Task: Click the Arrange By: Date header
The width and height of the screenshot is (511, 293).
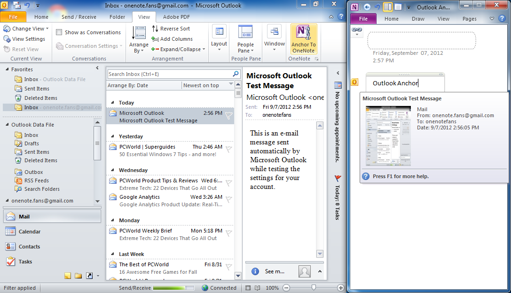Action: (144, 85)
